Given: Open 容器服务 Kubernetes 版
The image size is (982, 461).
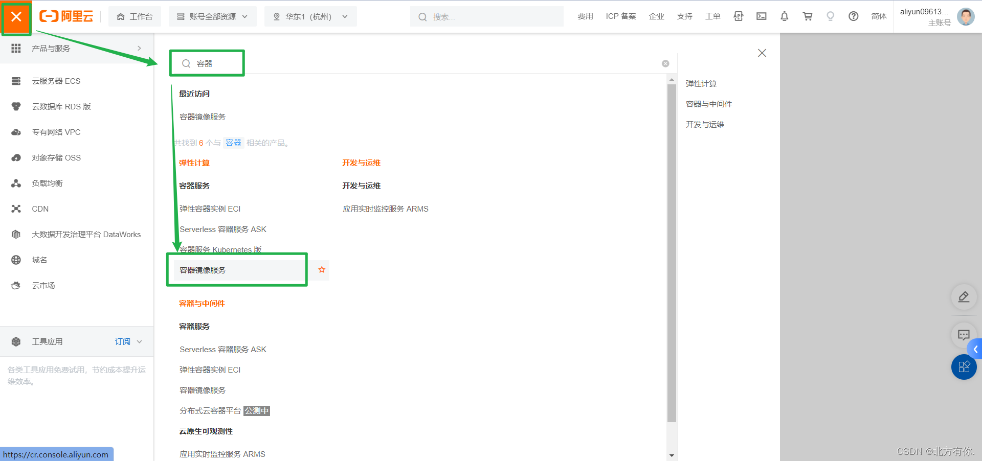Looking at the screenshot, I should click(x=220, y=249).
